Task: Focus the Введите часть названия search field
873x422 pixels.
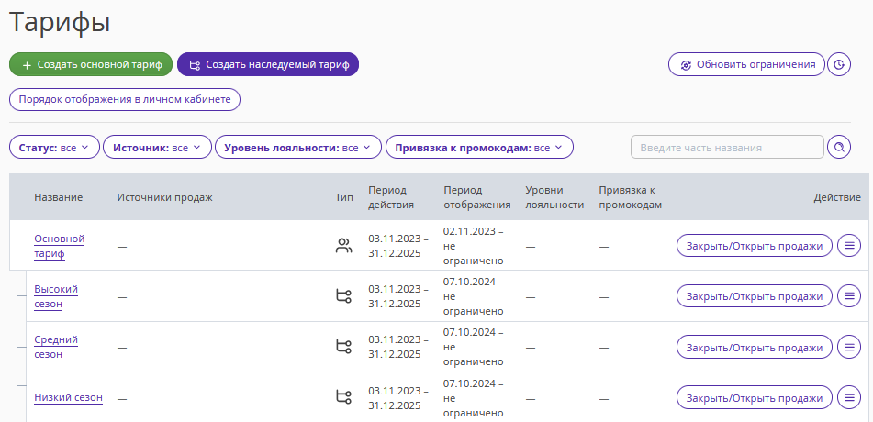Action: tap(727, 148)
